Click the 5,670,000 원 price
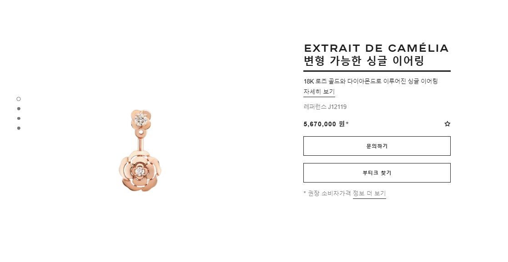Viewport: 508px width, 262px height. (x=324, y=124)
